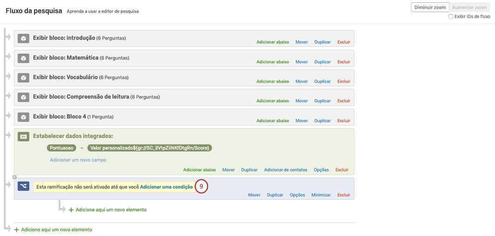Enable the Exibir IDs de fluxo checkbox
The height and width of the screenshot is (236, 495).
(451, 17)
